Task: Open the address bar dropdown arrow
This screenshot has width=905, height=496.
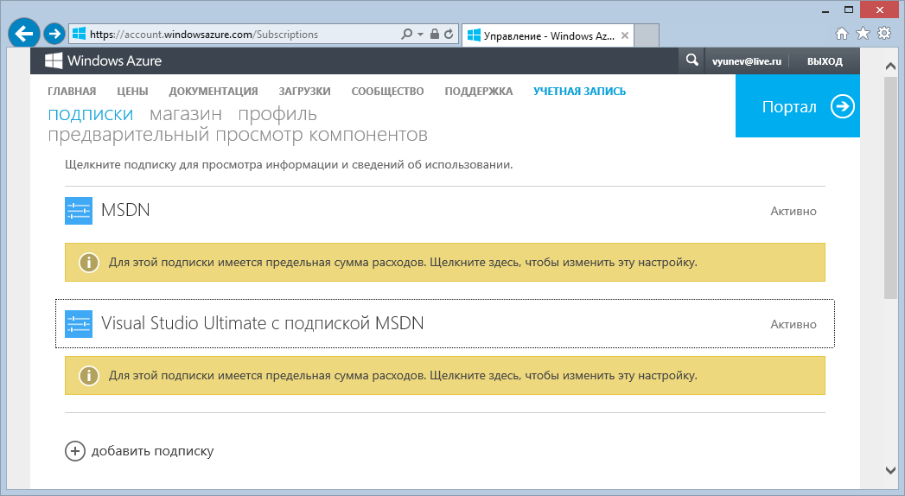Action: click(x=420, y=35)
